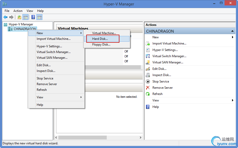
Task: Click the Actions pane header
Action: [x=190, y=25]
